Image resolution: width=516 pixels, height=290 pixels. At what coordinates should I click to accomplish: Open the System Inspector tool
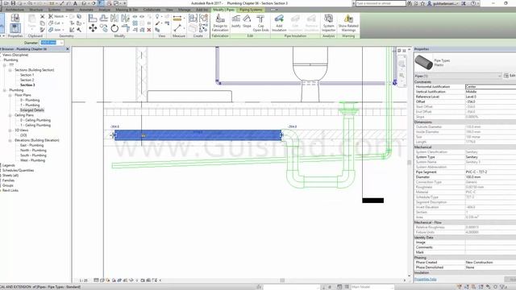[x=328, y=23]
